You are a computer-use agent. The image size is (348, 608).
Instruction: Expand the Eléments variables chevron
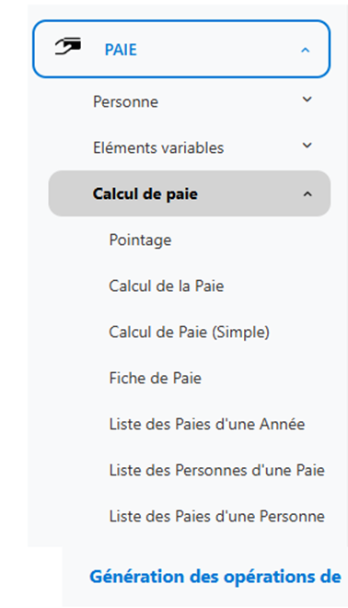point(307,146)
